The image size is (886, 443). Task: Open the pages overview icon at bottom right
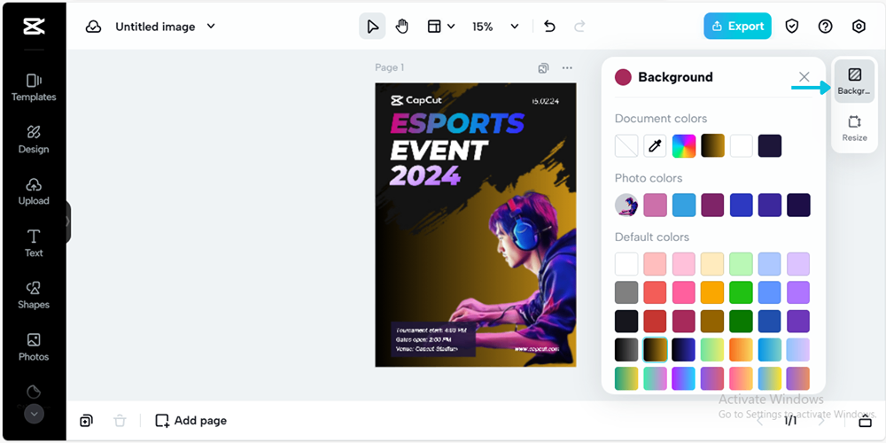[865, 421]
